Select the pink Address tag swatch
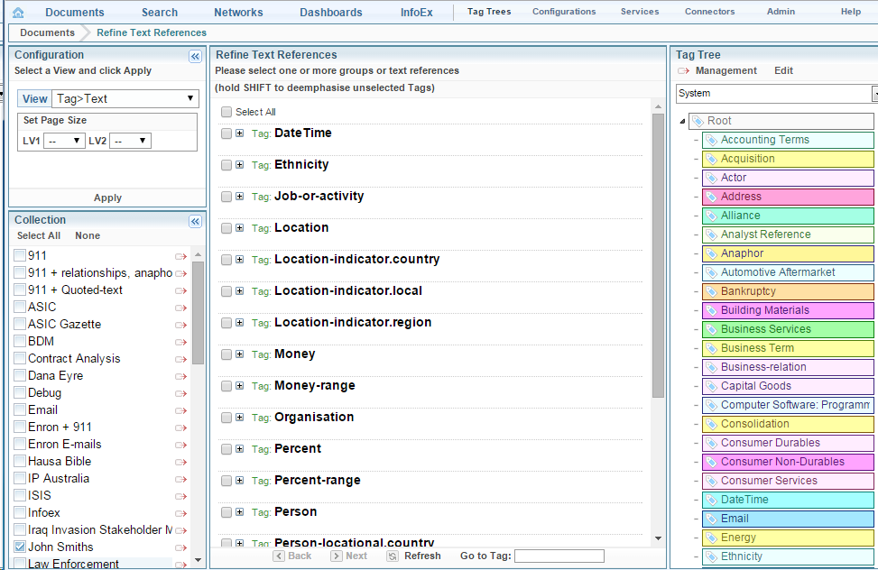The width and height of the screenshot is (878, 570). (x=787, y=197)
